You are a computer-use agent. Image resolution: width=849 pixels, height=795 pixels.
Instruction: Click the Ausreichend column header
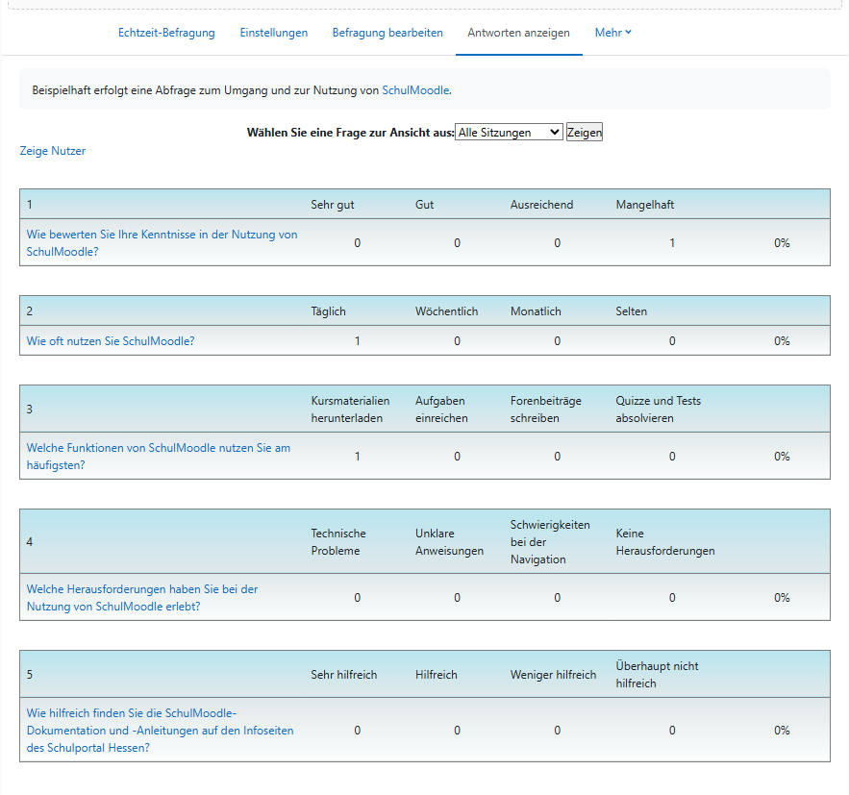click(x=541, y=205)
